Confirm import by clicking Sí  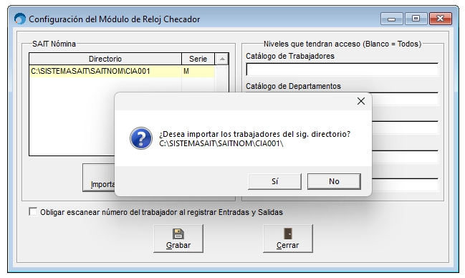pos(274,181)
